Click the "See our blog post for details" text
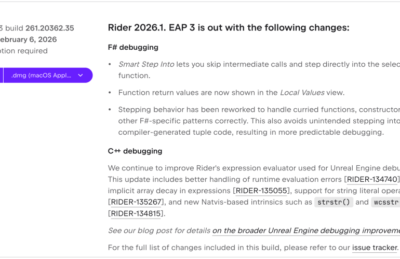400x259 pixels. pos(159,231)
